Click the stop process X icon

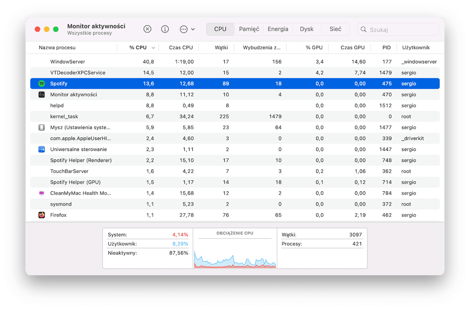pos(147,29)
